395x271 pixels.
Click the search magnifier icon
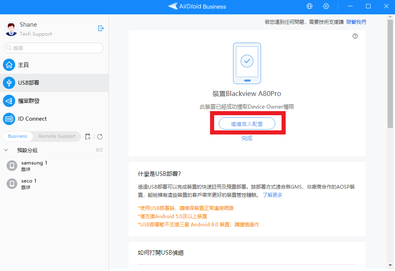pyautogui.click(x=9, y=48)
